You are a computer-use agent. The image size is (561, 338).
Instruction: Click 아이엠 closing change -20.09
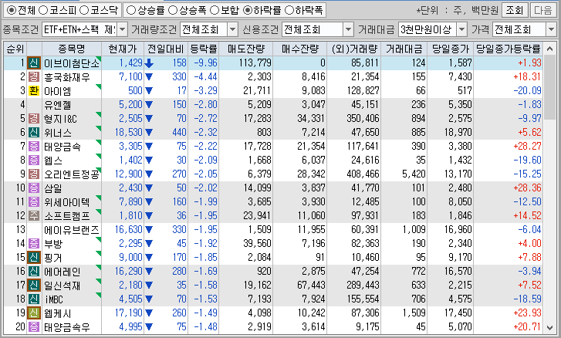coord(527,91)
